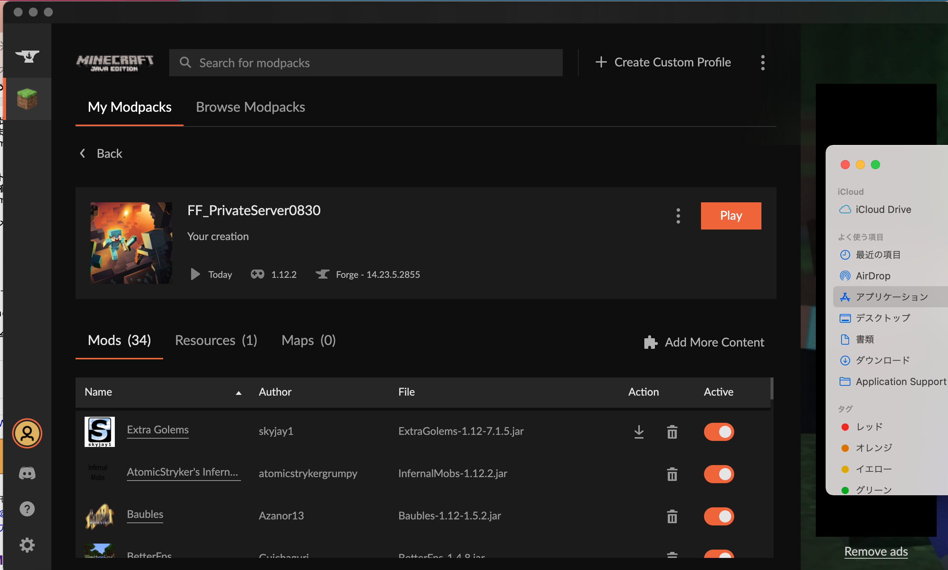The image size is (948, 570).
Task: Switch to My Modpacks tab
Action: click(130, 107)
